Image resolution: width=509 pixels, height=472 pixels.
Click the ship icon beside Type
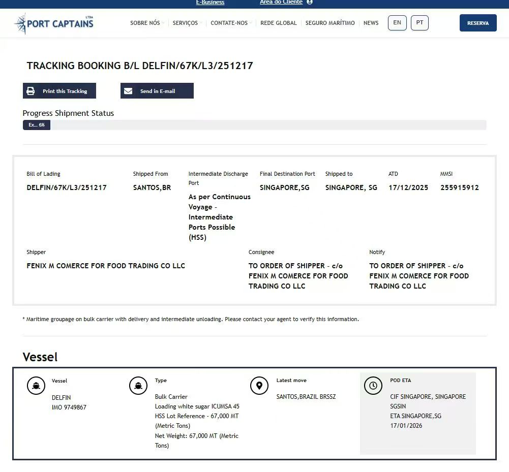pyautogui.click(x=138, y=386)
